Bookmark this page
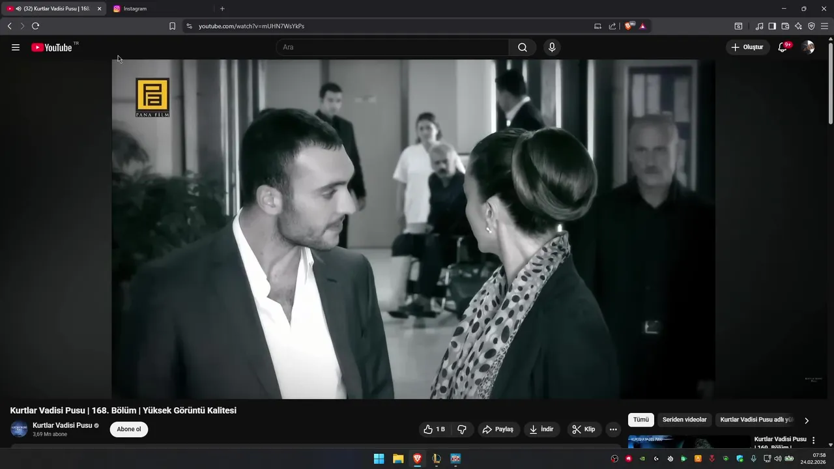834x469 pixels. tap(172, 26)
